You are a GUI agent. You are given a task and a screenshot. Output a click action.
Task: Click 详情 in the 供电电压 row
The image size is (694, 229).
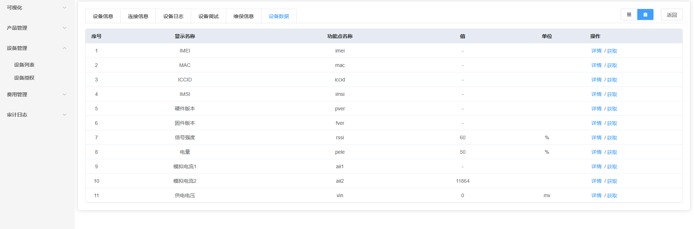pos(596,195)
